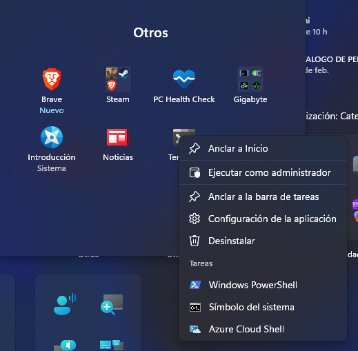The height and width of the screenshot is (351, 358).
Task: Open the Brave browser app
Action: [52, 79]
